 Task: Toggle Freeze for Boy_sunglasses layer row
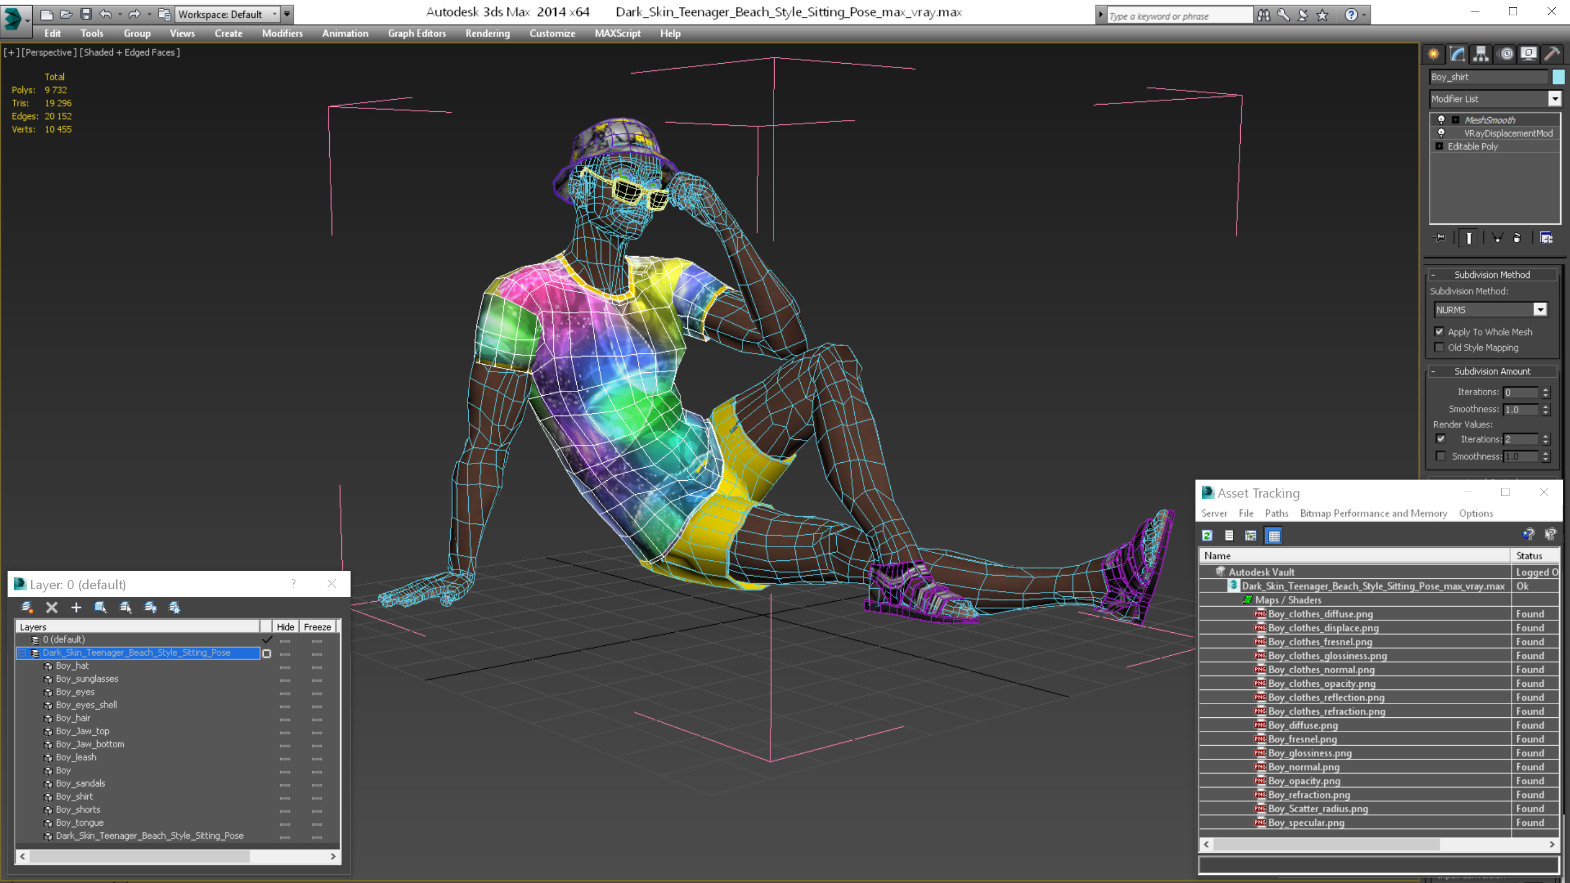[x=317, y=680]
